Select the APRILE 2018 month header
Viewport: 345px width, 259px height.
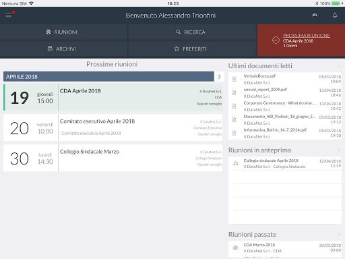[108, 77]
